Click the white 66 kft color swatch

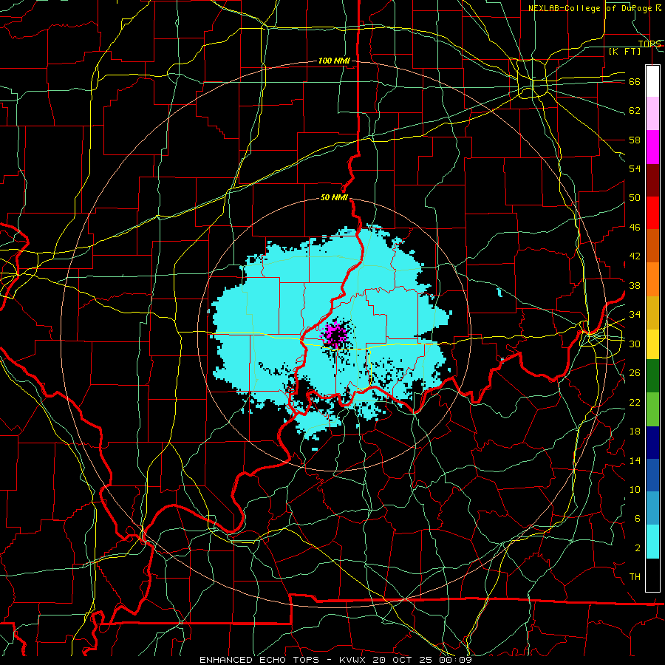click(x=652, y=81)
